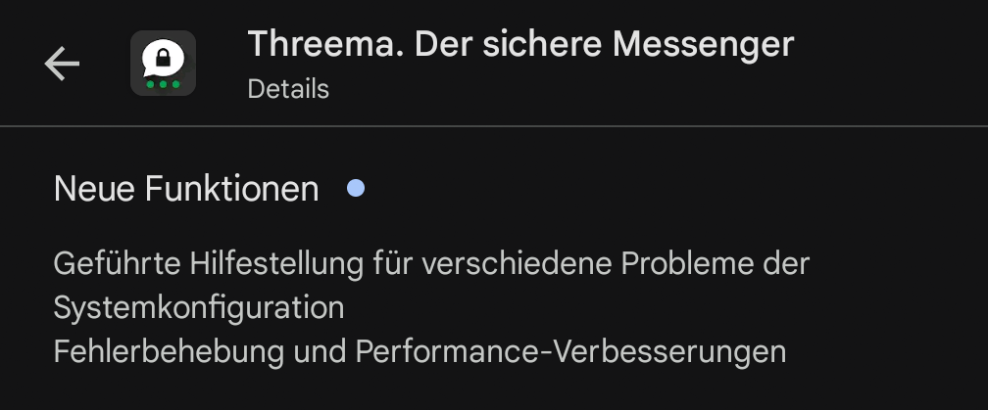Image resolution: width=988 pixels, height=410 pixels.
Task: Click the blue dot beside Neue Funktionen
Action: click(356, 188)
